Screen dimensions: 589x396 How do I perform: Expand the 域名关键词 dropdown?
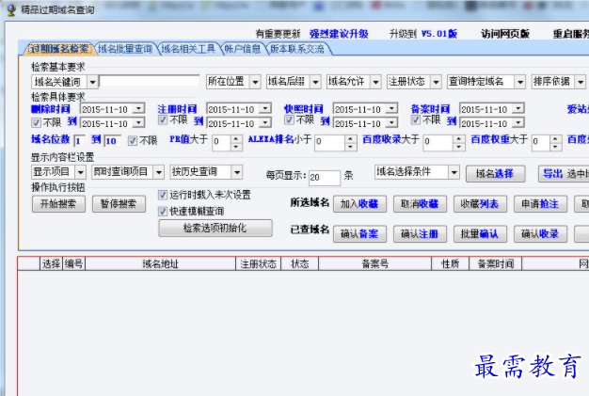tap(92, 82)
